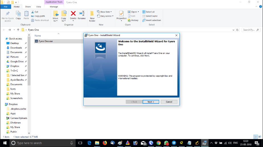Image resolution: width=263 pixels, height=147 pixels.
Task: Open Screenshots folder in navigation pane
Action: [16, 98]
